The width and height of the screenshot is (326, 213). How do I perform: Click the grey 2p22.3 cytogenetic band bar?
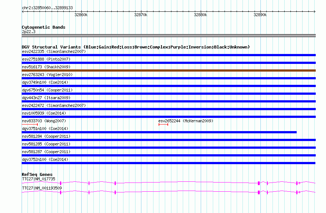pyautogui.click(x=168, y=36)
